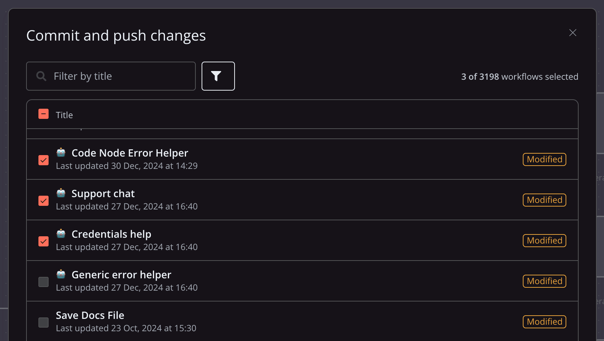Click the close X of the dialog
Image resolution: width=604 pixels, height=341 pixels.
coord(572,33)
